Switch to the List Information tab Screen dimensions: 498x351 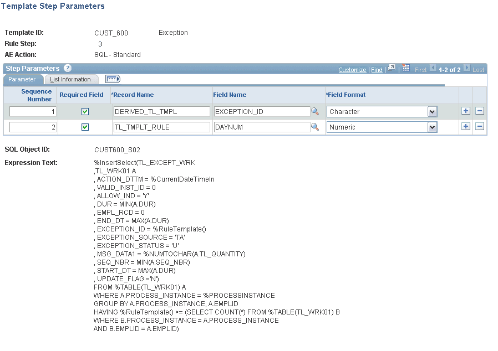[70, 79]
